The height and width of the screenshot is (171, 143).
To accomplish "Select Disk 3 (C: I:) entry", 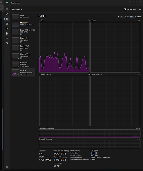I will coord(23,56).
